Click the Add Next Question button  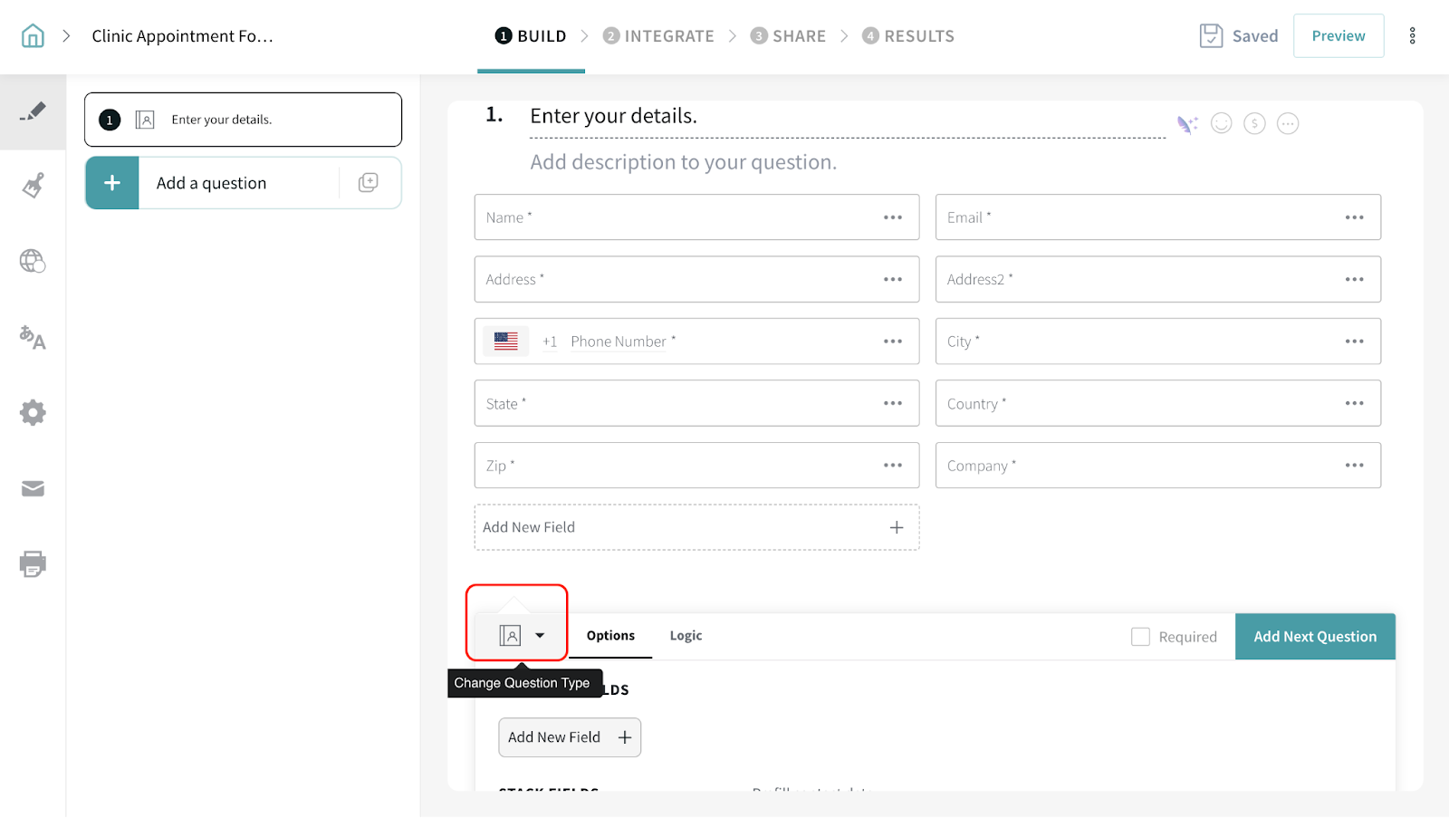click(1314, 637)
